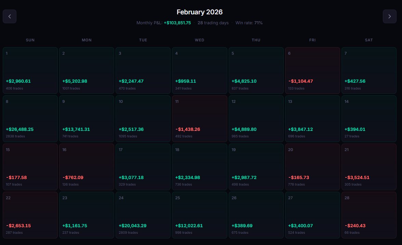
Task: Select the -$3,524.51 loss on day 21
Action: pos(357,178)
